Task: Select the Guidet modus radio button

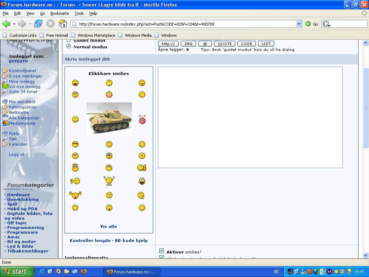Action: click(x=68, y=40)
